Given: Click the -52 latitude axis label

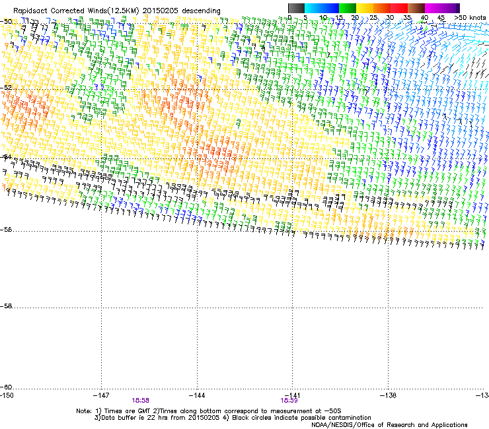Looking at the screenshot, I should click(6, 88).
